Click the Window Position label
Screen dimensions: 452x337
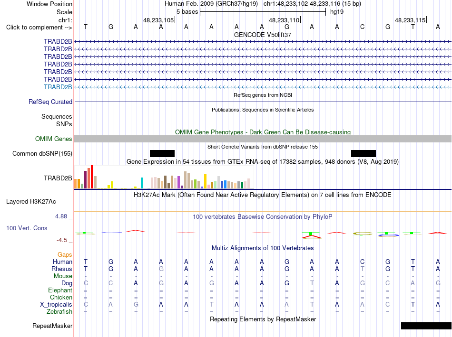tap(49, 4)
